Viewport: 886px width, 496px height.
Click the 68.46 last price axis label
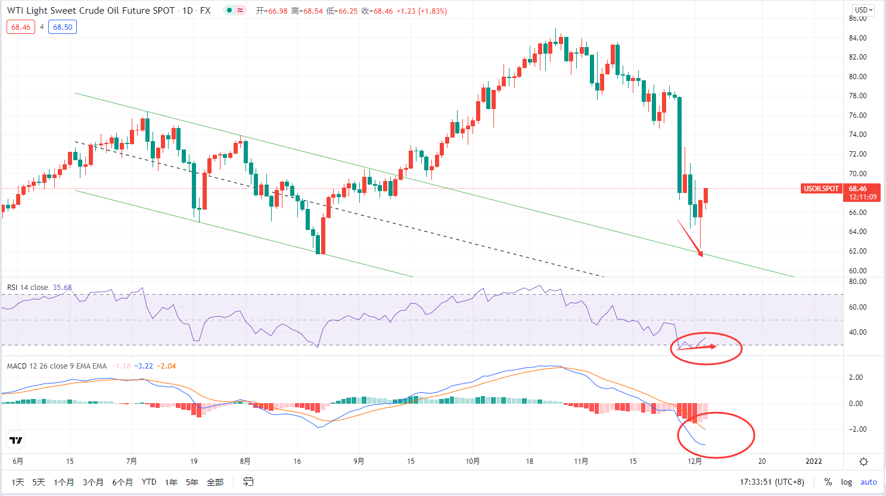point(858,189)
